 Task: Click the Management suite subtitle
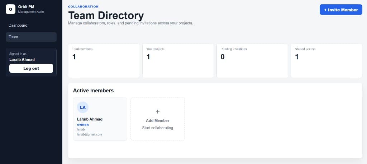click(x=31, y=12)
